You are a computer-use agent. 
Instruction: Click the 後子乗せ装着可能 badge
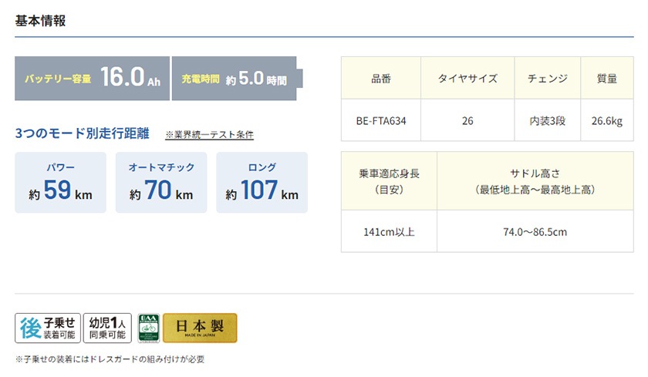46,328
